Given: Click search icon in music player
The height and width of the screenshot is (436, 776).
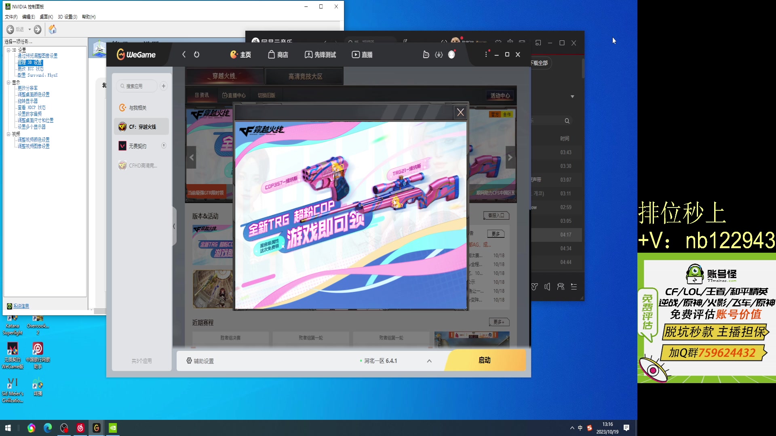Looking at the screenshot, I should pyautogui.click(x=567, y=121).
